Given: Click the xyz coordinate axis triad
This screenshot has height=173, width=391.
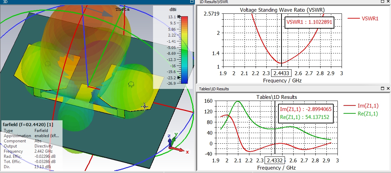Looking at the screenshot, I should coord(177,143).
